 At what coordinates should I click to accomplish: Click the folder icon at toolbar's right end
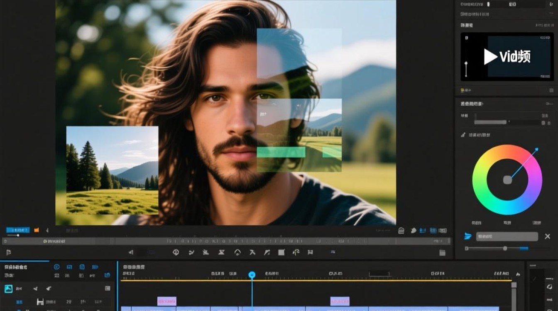(443, 253)
